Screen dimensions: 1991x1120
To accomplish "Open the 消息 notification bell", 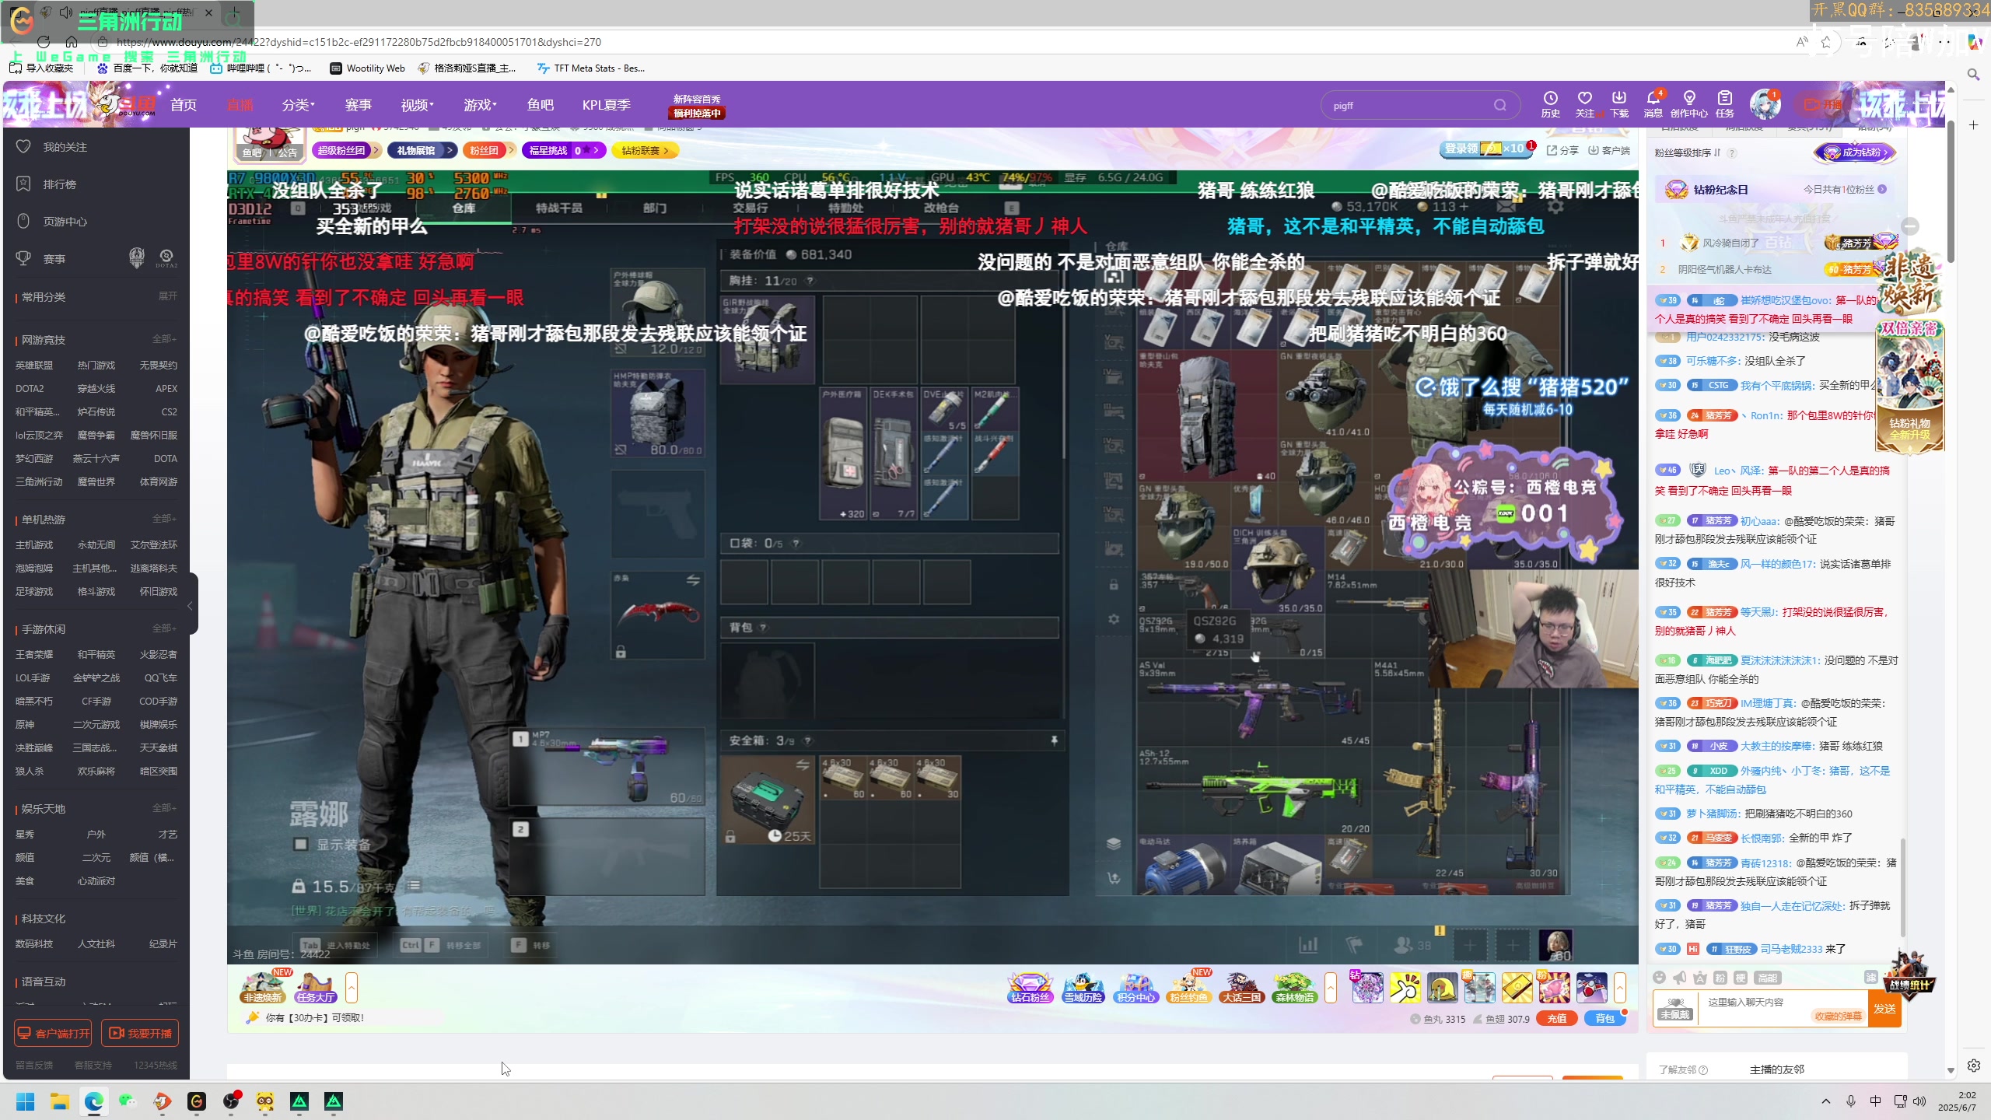I will [x=1653, y=104].
